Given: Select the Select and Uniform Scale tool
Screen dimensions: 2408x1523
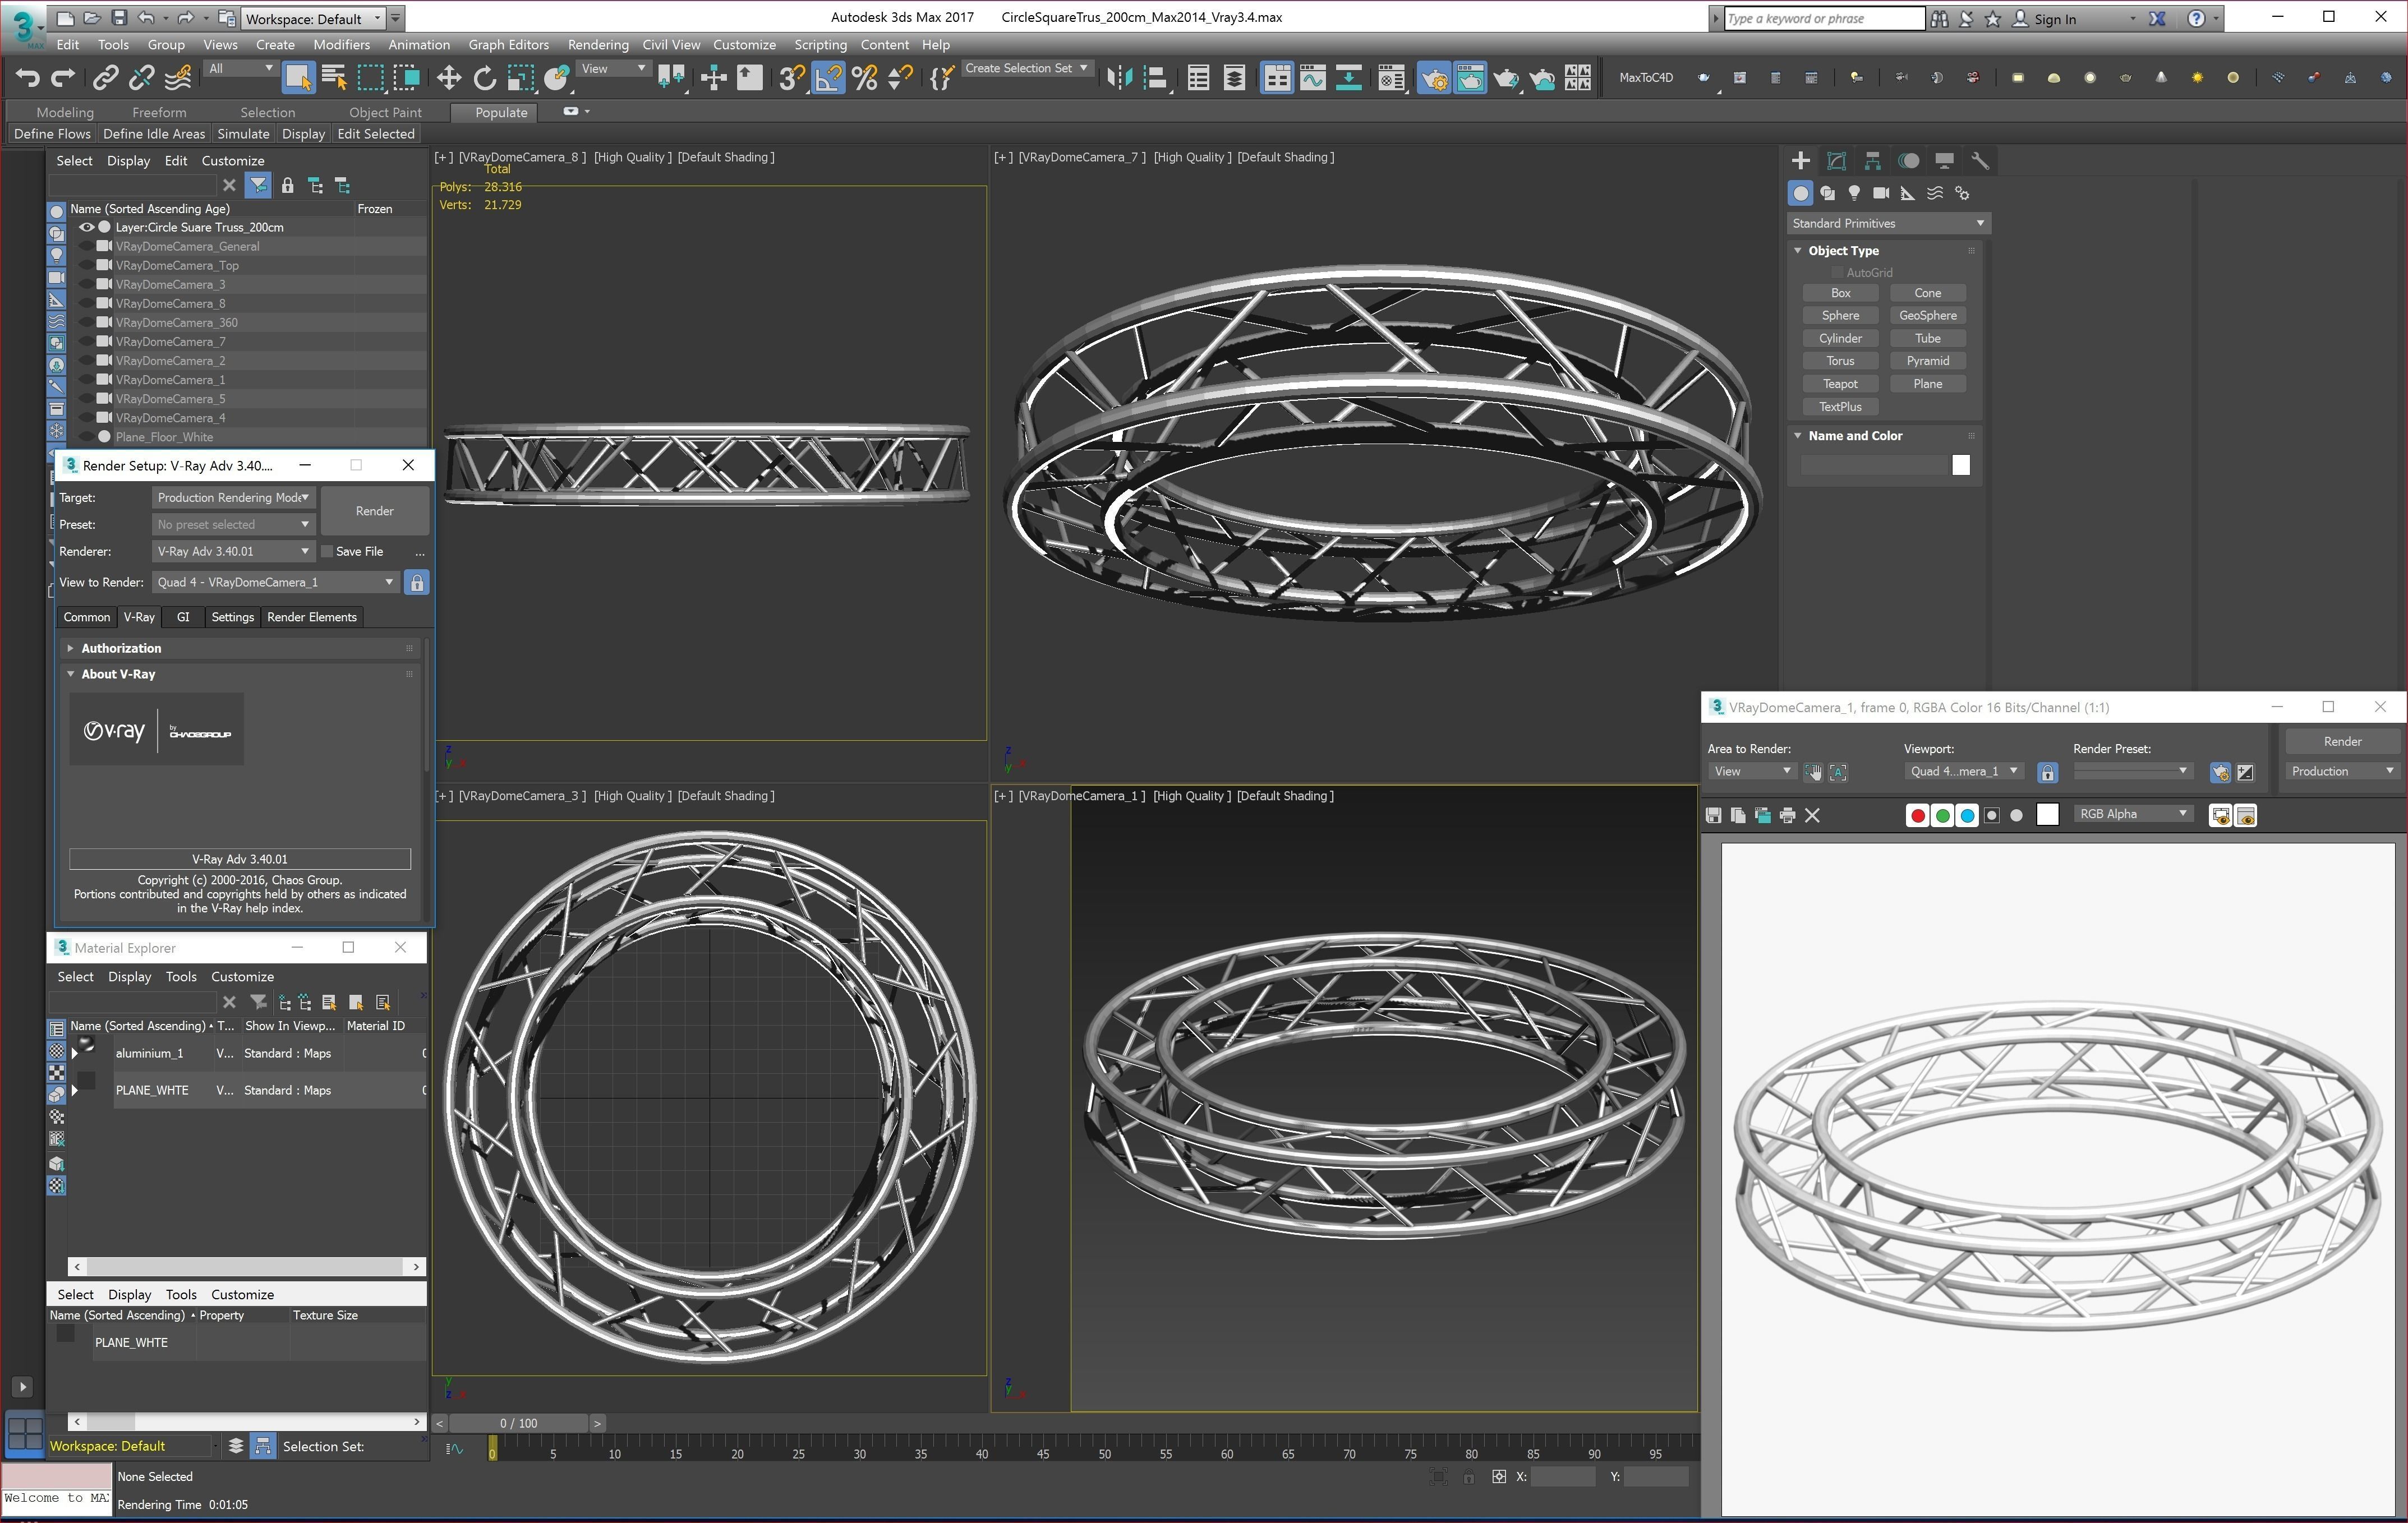Looking at the screenshot, I should pyautogui.click(x=520, y=78).
